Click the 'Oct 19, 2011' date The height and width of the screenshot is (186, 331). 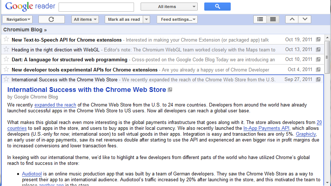click(x=298, y=39)
